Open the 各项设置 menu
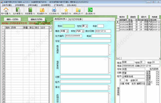Screen dimensions: 161x103 [x=7, y=5]
